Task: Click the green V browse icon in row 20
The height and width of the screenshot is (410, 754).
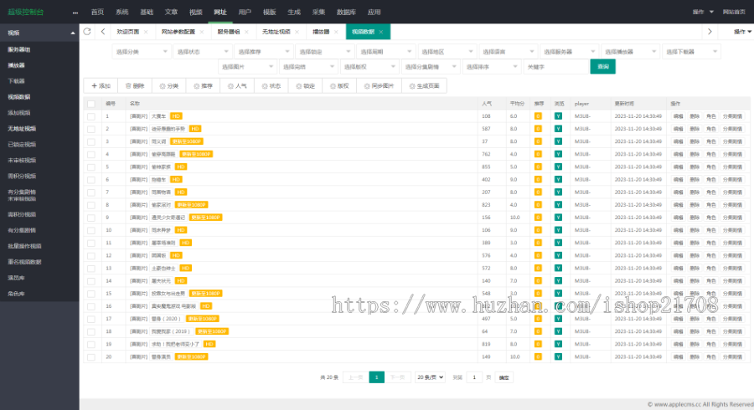Action: (x=558, y=356)
